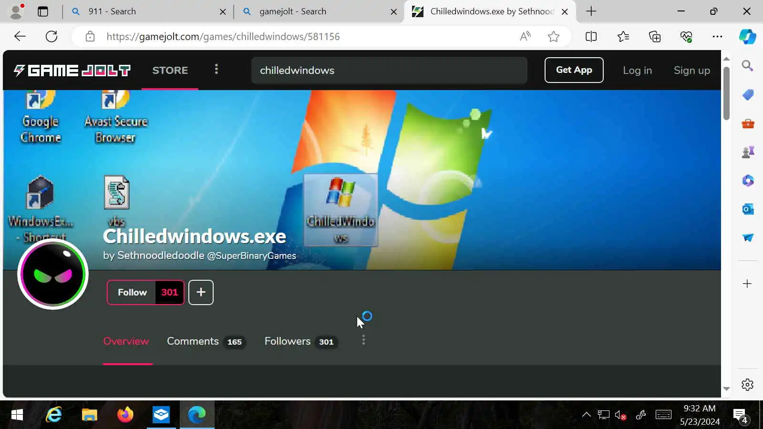Add this page to favorites
Viewport: 763px width, 429px height.
(x=554, y=36)
